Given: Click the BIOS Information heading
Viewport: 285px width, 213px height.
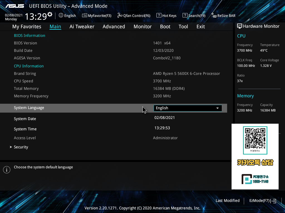Looking at the screenshot, I should pos(30,36).
